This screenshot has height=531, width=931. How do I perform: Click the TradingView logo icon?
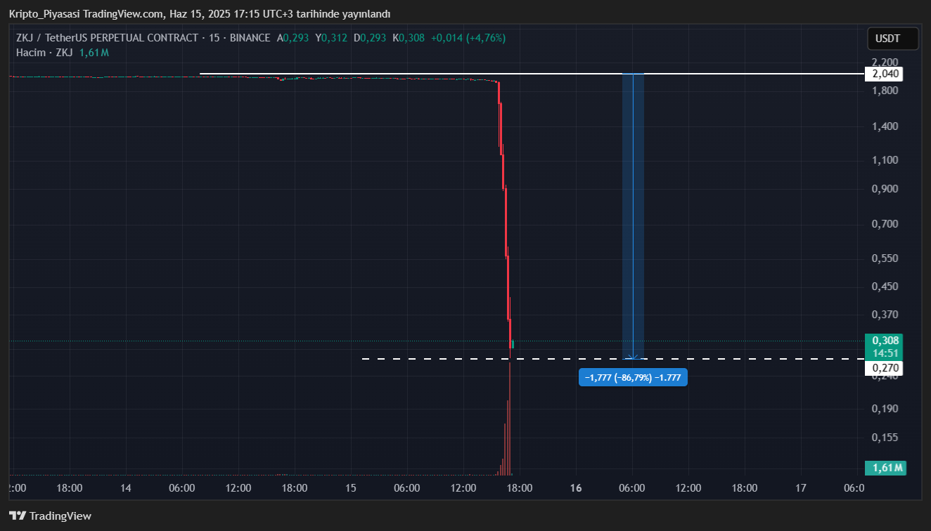tap(18, 516)
